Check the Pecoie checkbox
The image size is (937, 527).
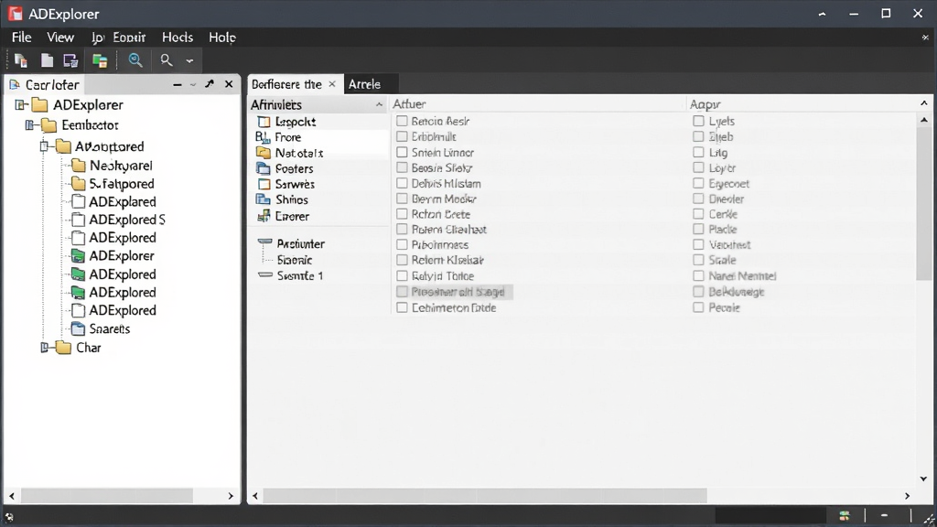pyautogui.click(x=698, y=307)
